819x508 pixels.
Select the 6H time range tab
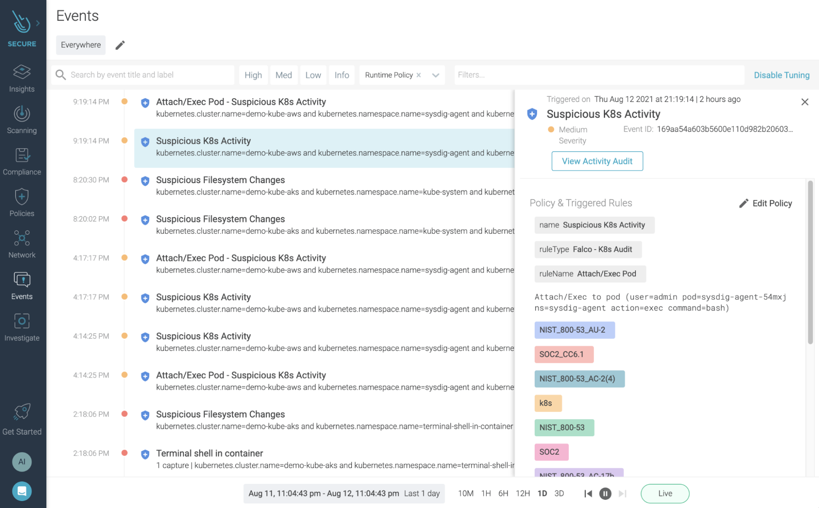click(x=504, y=493)
